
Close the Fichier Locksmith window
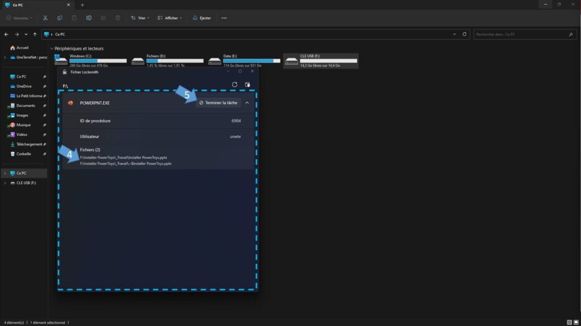[x=252, y=71]
